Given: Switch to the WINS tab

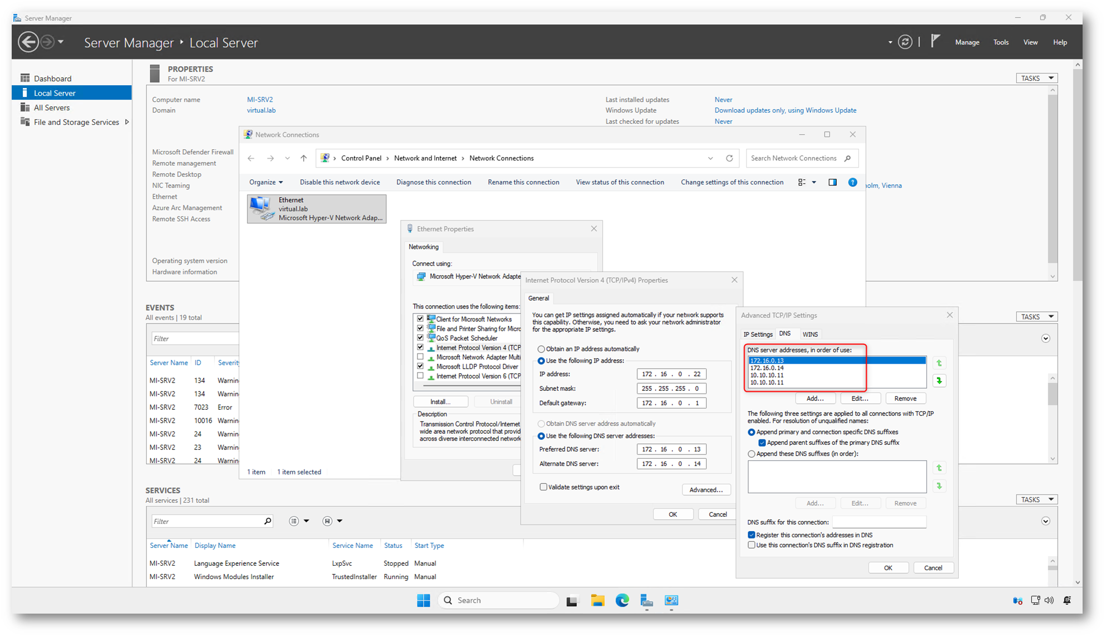Looking at the screenshot, I should point(810,334).
